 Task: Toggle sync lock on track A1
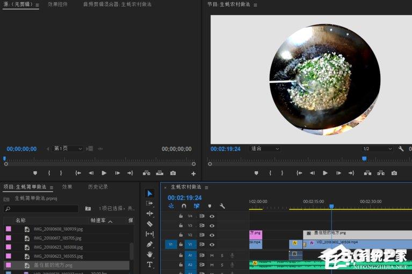tap(202, 255)
